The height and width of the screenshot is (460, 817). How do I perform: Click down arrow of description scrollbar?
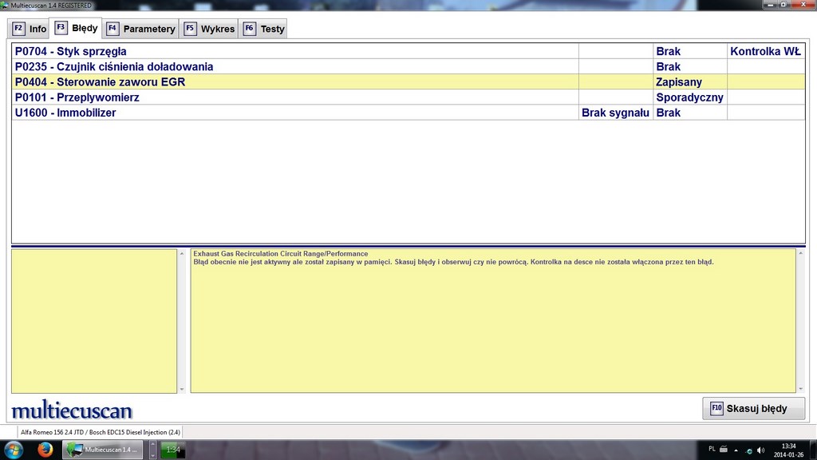coord(801,389)
